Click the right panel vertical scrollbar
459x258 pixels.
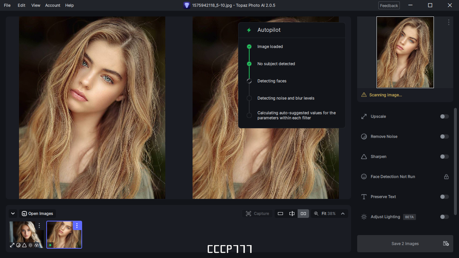456,161
